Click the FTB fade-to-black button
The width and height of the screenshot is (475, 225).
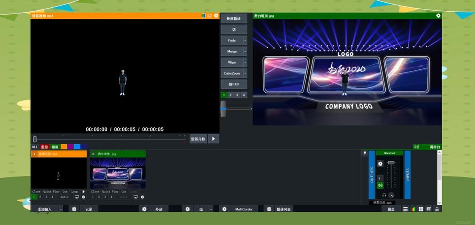click(x=234, y=84)
